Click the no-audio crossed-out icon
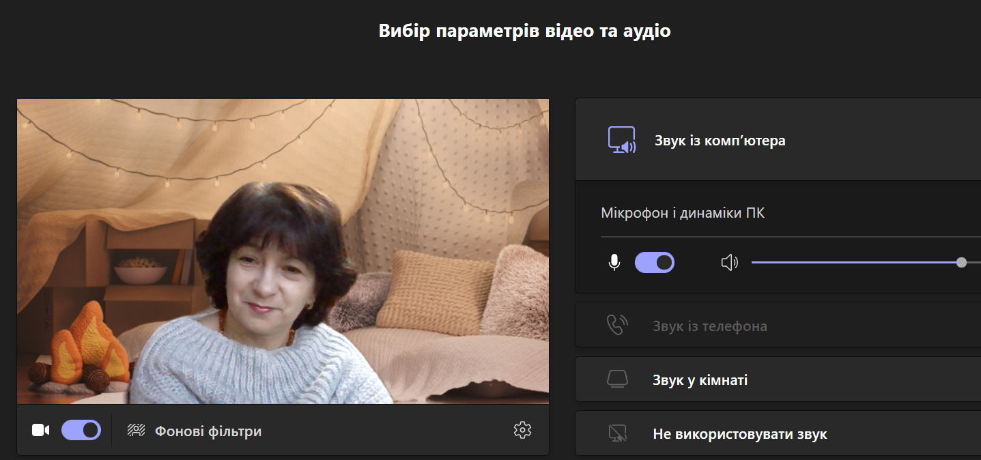 [617, 433]
